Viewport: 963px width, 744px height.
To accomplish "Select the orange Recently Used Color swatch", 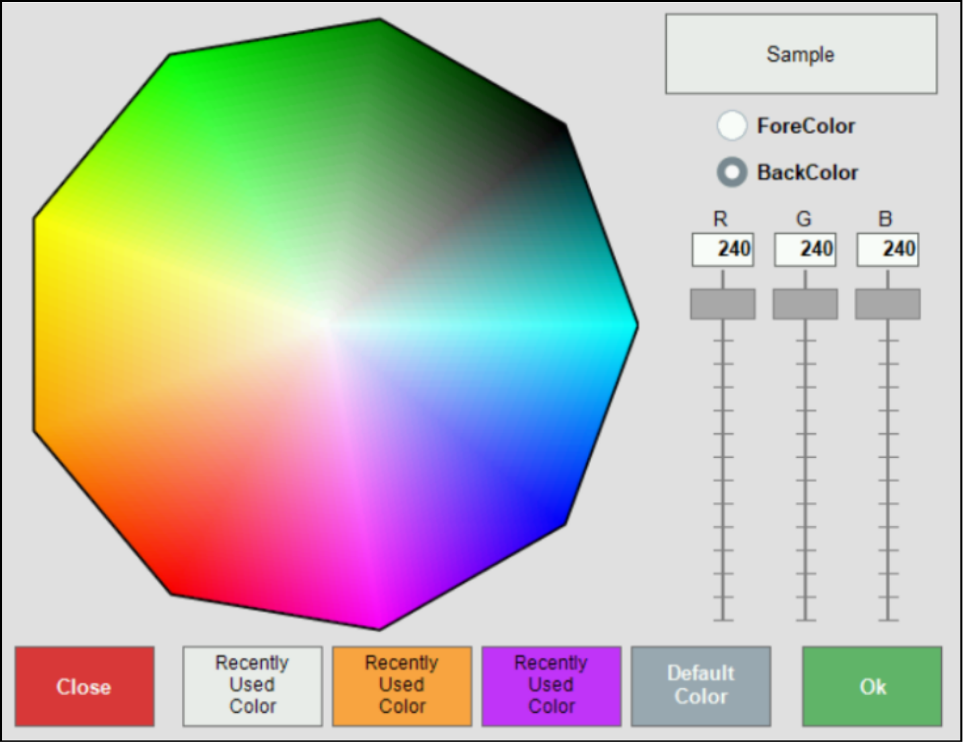I will tap(401, 686).
